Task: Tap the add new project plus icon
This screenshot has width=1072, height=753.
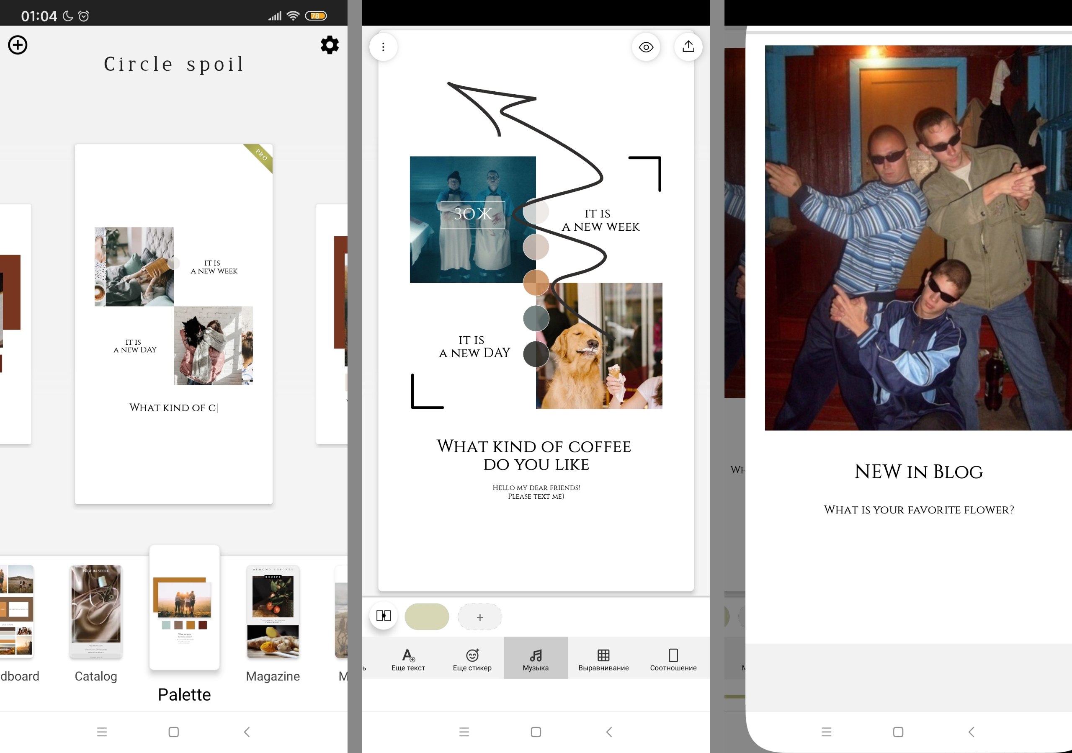Action: point(18,45)
